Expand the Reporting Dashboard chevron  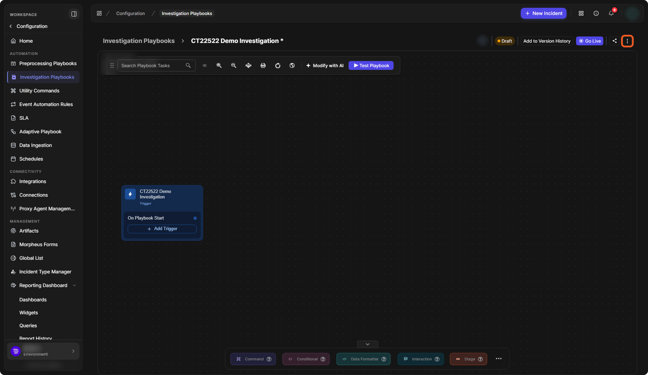(74, 285)
